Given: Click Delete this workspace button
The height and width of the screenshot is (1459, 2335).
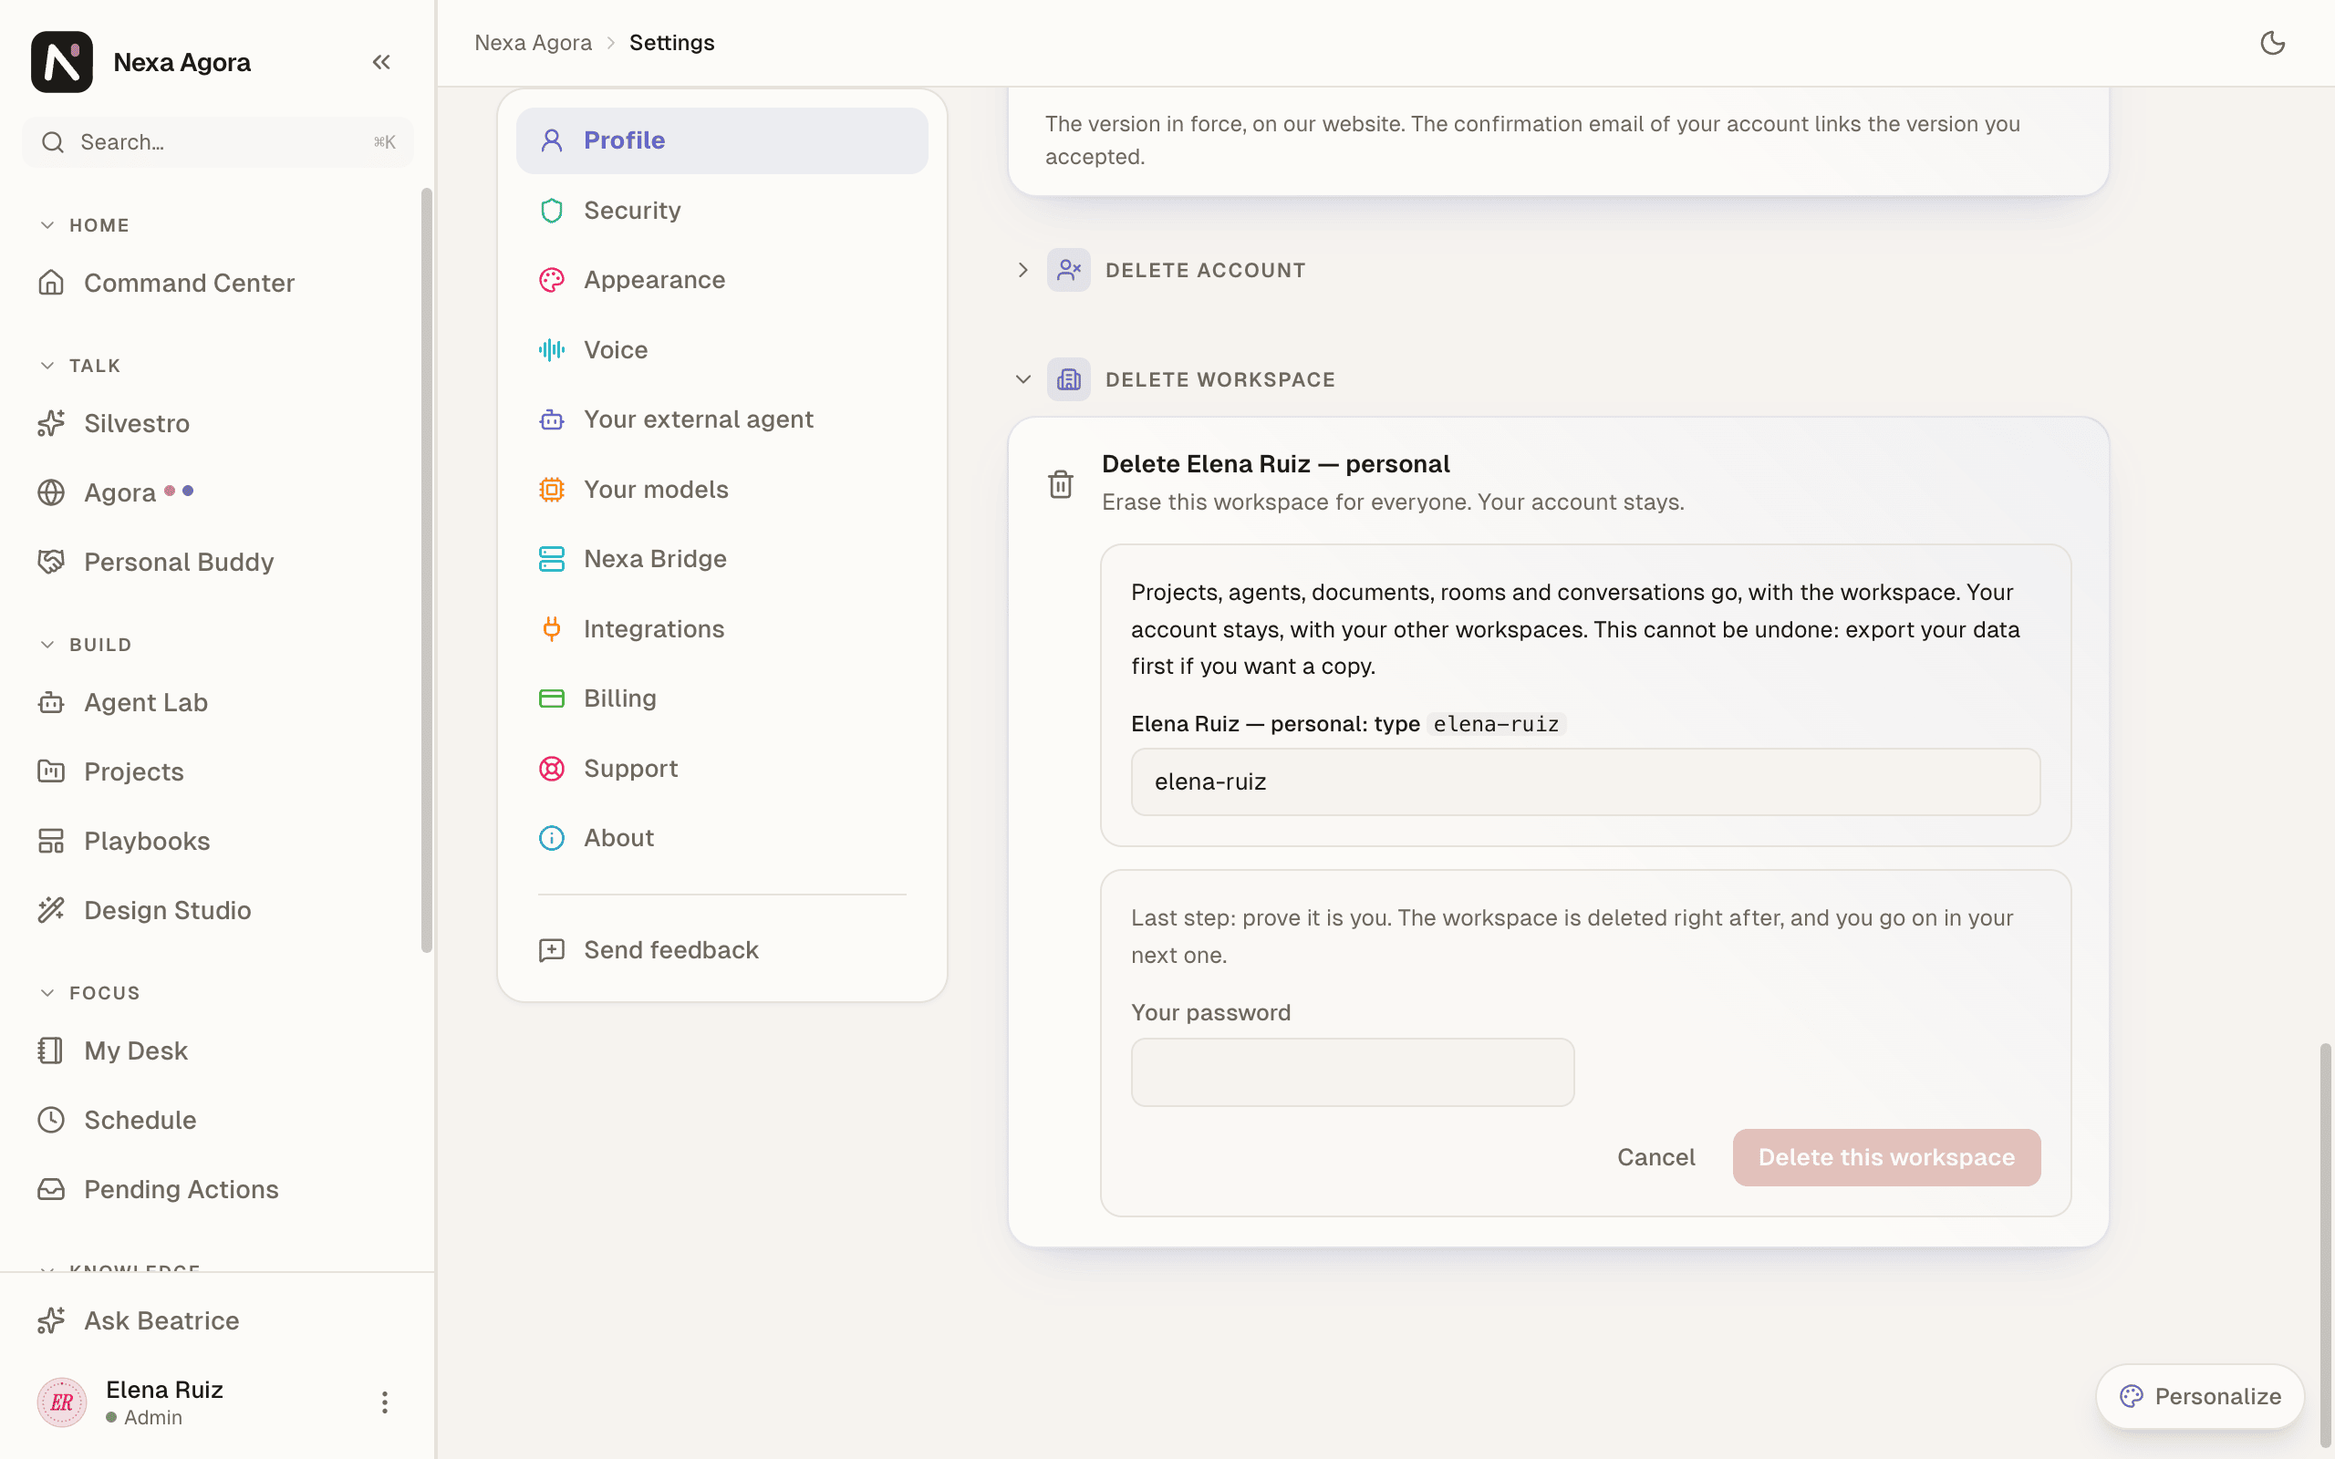Looking at the screenshot, I should click(1886, 1158).
